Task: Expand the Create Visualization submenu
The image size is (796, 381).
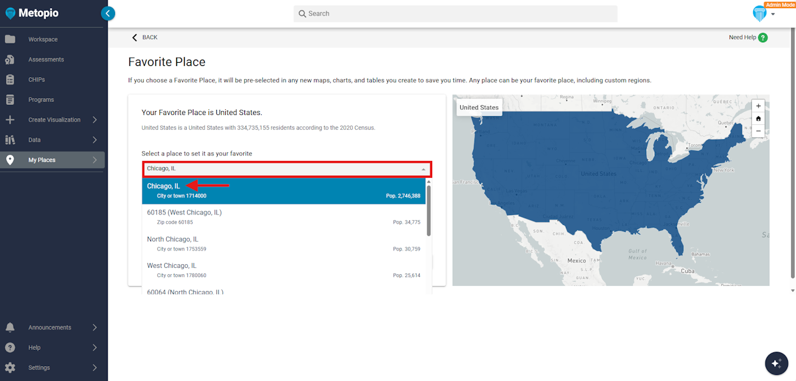Action: pos(95,120)
